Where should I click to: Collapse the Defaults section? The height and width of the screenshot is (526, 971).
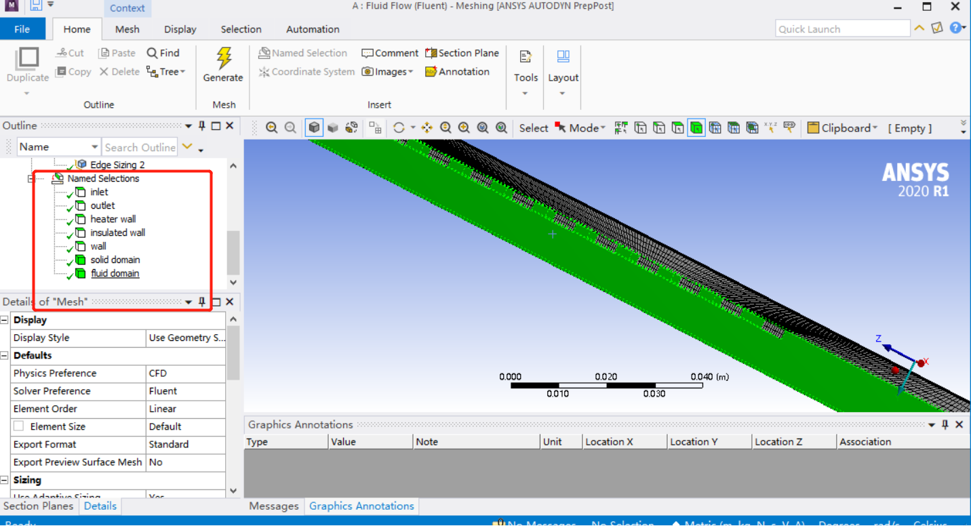[x=5, y=355]
